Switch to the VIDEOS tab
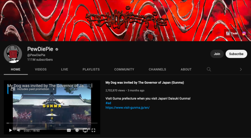 click(41, 69)
